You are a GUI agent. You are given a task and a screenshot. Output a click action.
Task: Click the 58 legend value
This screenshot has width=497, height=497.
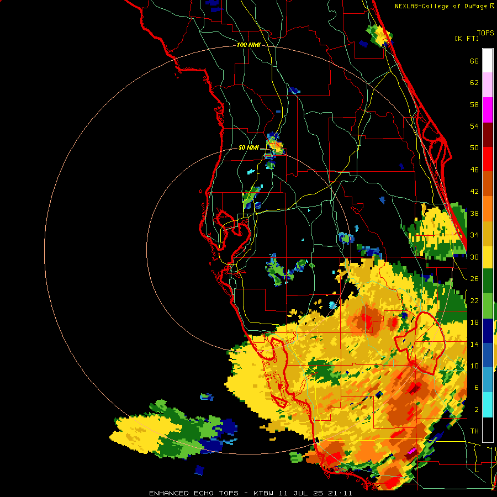tap(474, 104)
